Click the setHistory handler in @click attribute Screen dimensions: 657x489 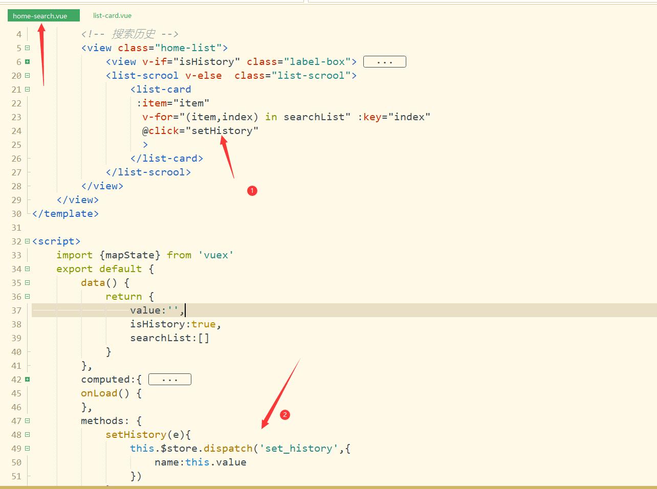tap(222, 131)
